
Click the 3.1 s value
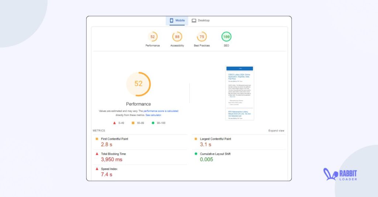pyautogui.click(x=206, y=145)
